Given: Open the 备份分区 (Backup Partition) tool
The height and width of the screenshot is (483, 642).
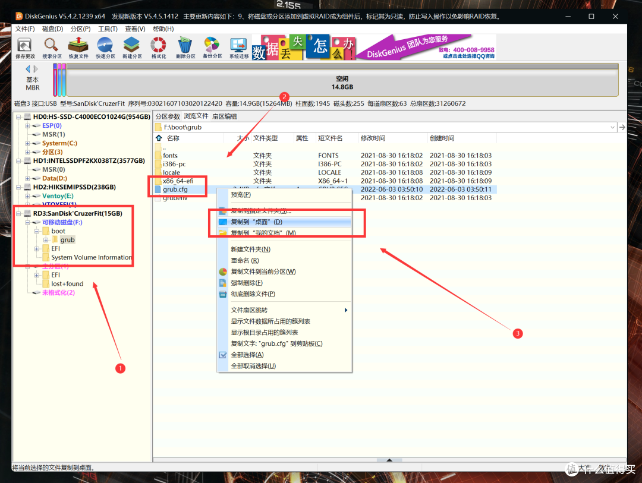Looking at the screenshot, I should point(212,47).
